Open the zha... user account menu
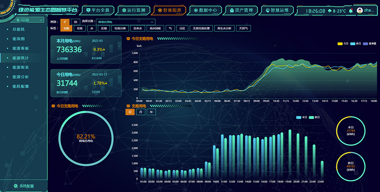Screen dimensions: 380x192 [x=369, y=10]
